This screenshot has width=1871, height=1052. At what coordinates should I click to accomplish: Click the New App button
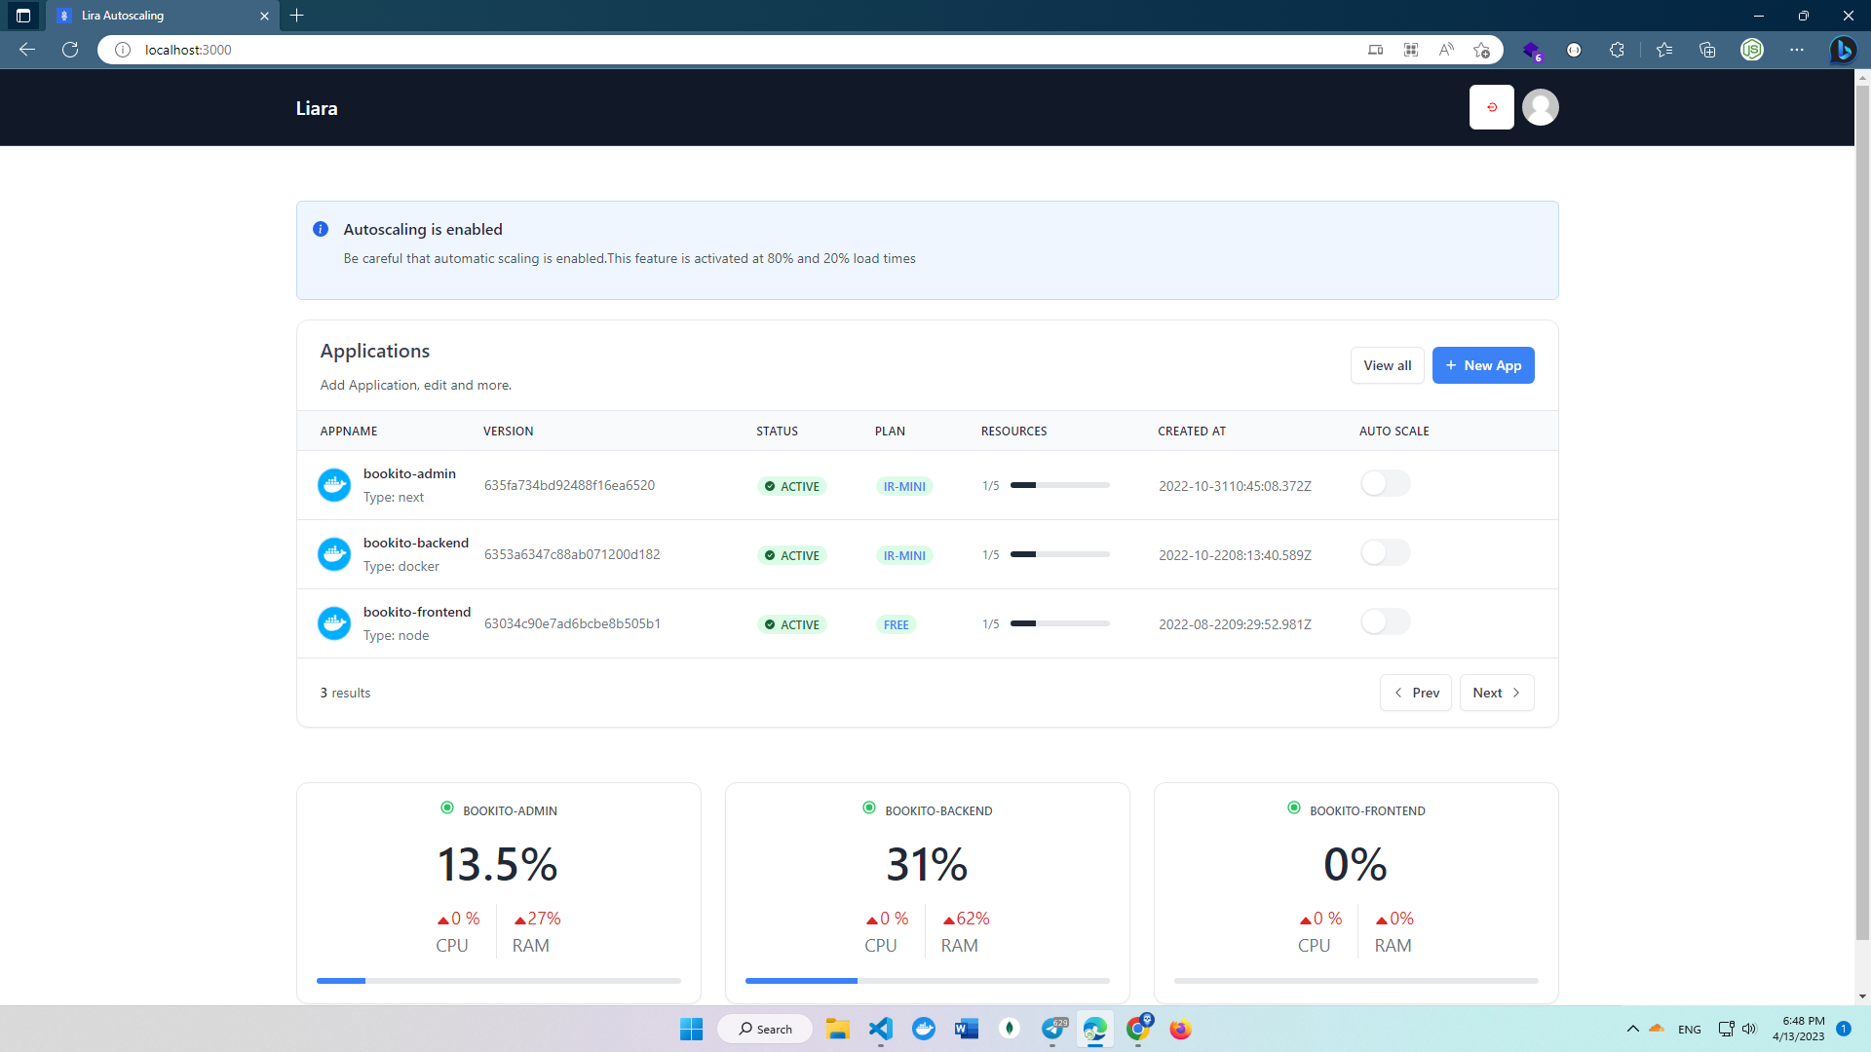click(1482, 365)
